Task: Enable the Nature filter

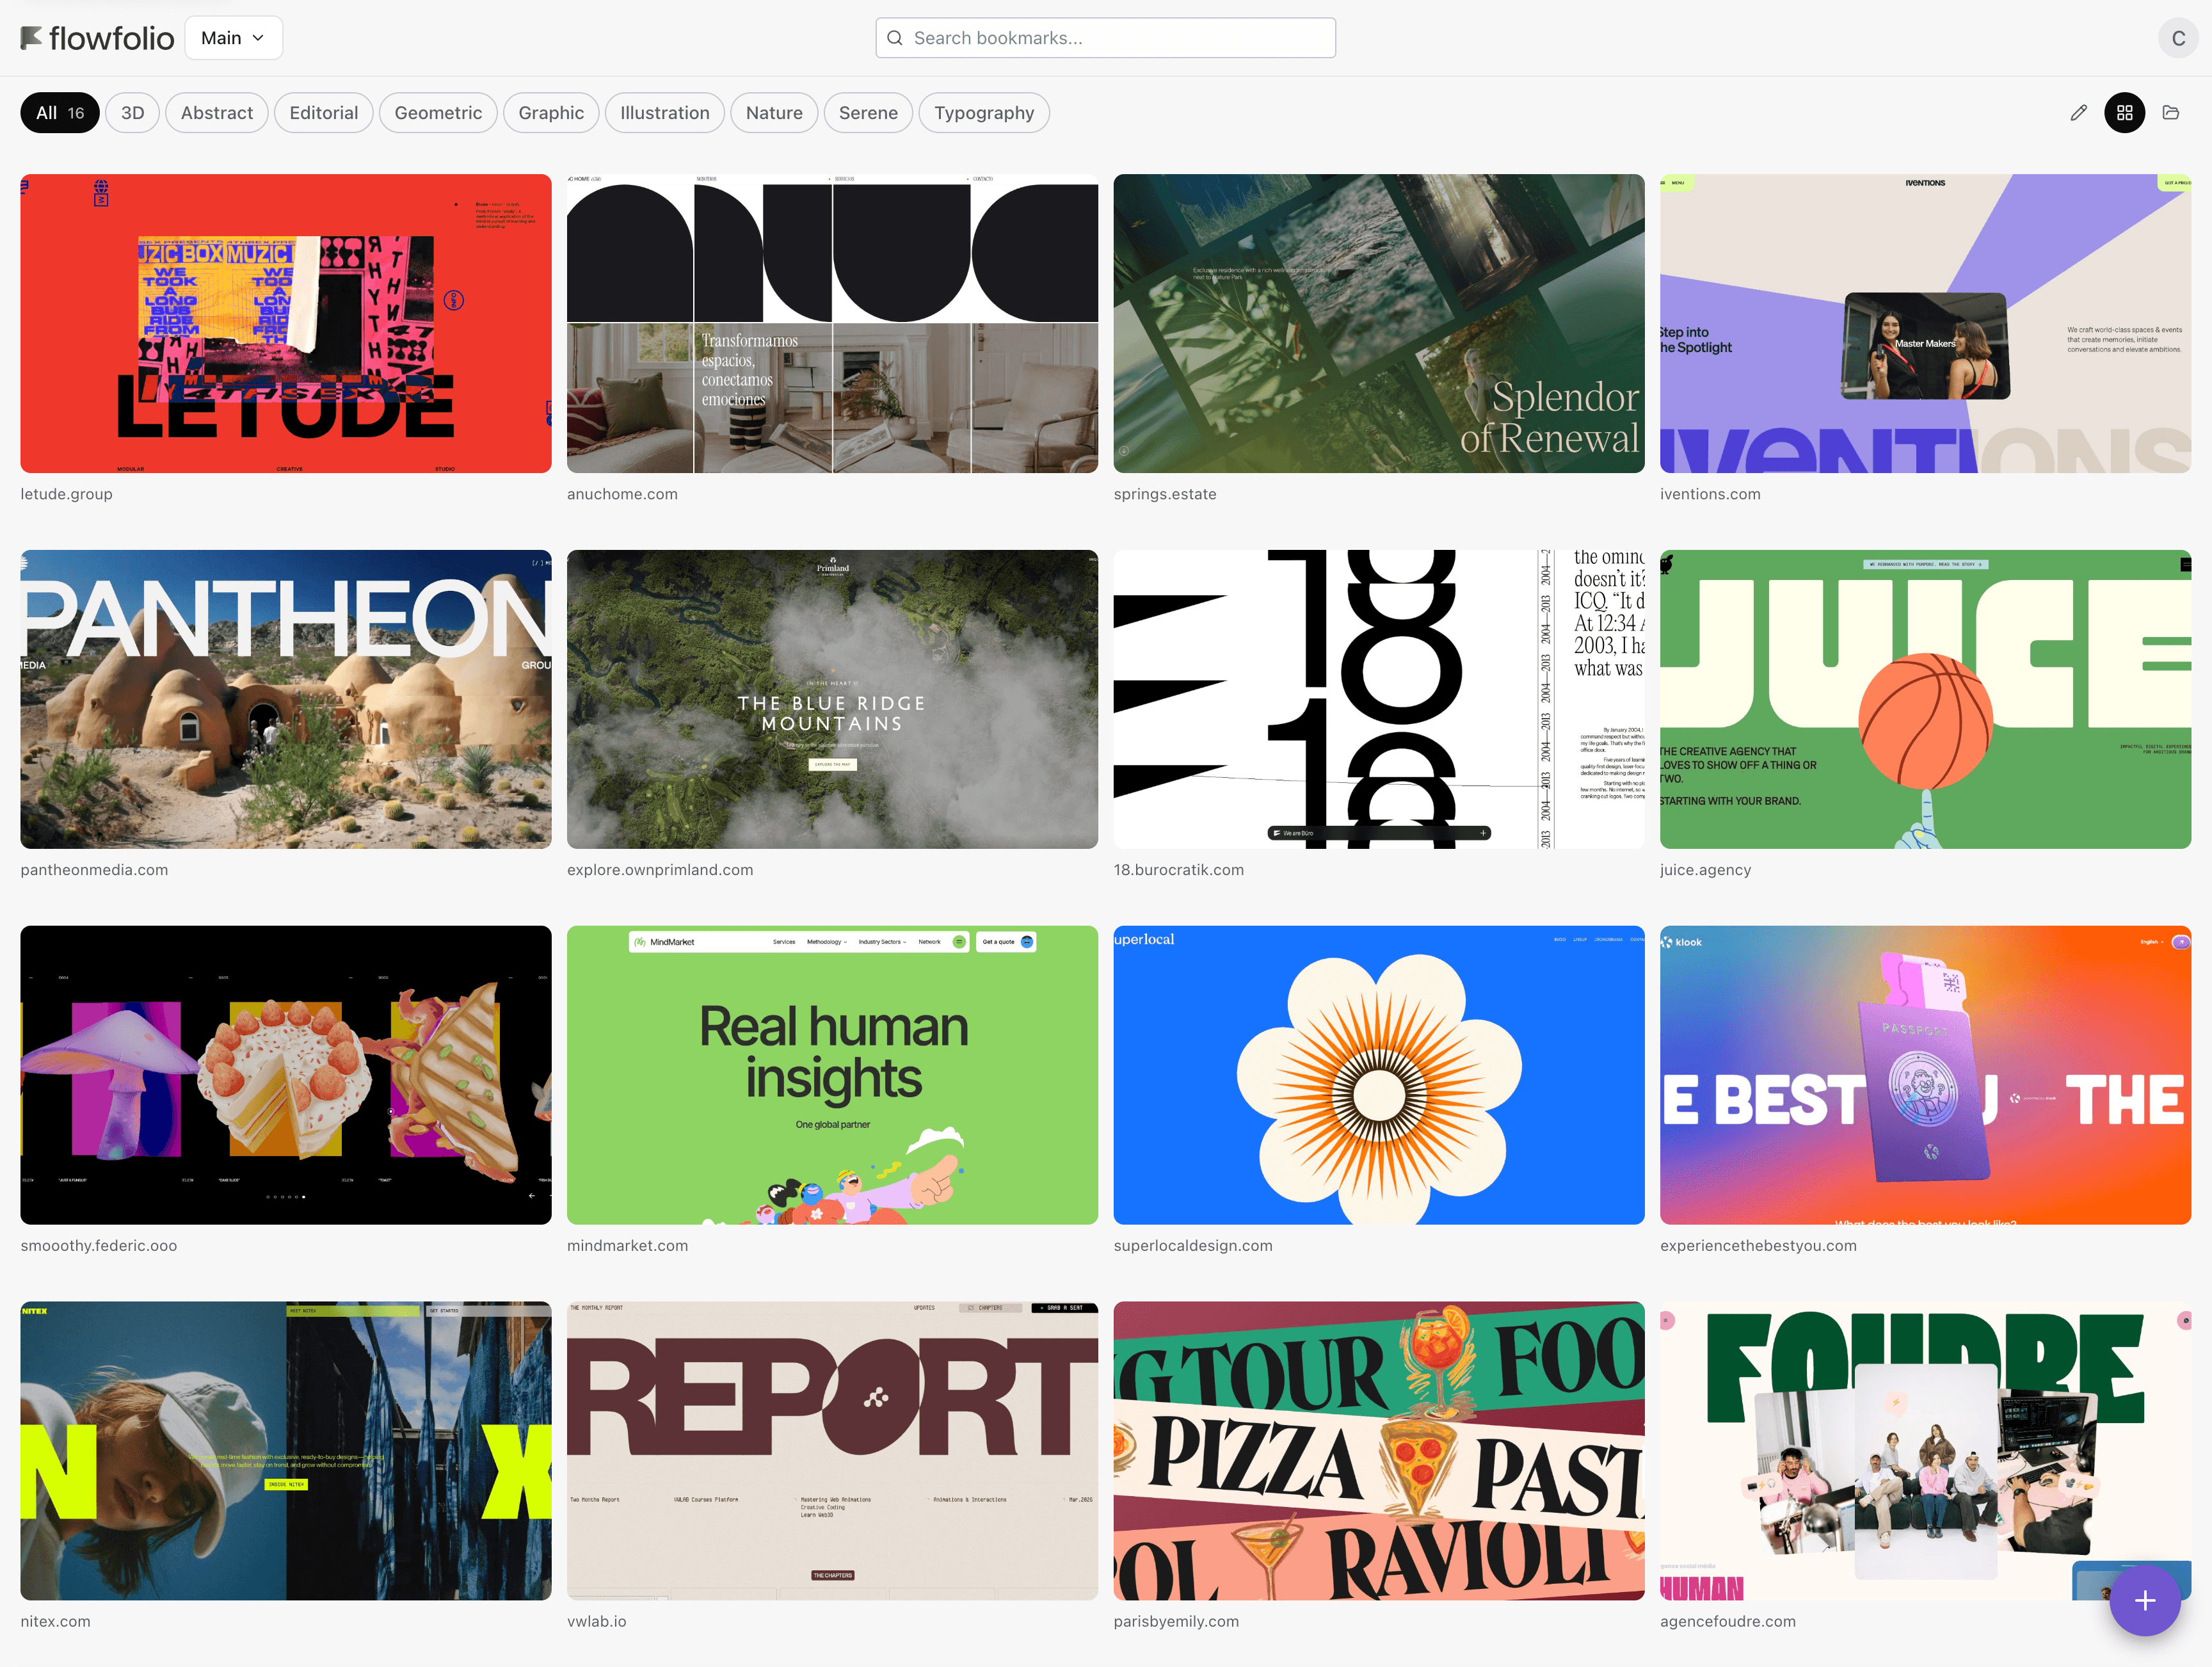Action: (774, 112)
